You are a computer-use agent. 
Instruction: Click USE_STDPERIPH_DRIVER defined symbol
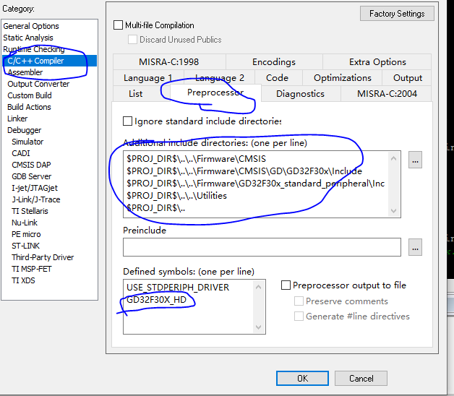click(178, 288)
